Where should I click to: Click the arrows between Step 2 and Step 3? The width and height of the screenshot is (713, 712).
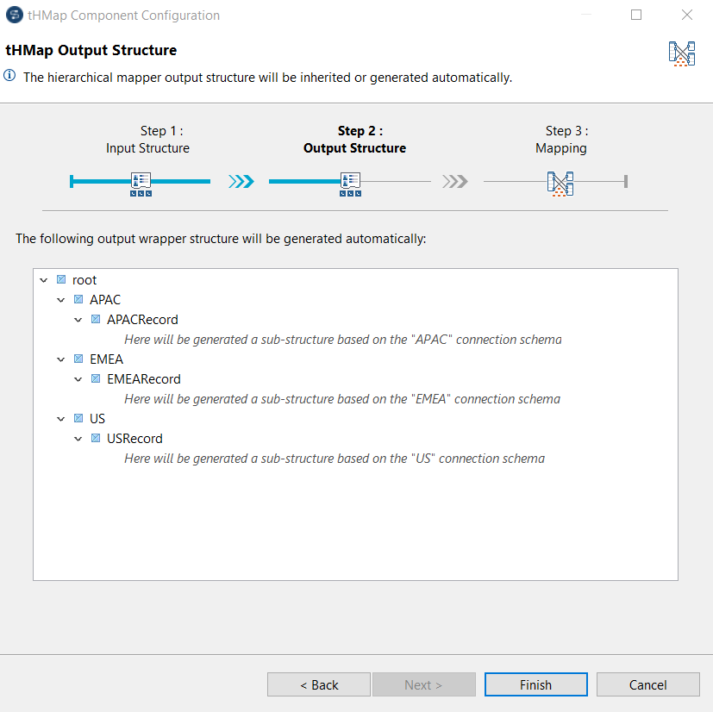coord(454,182)
